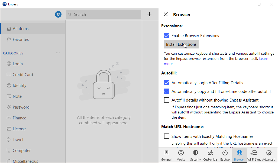Close the Browser settings panel
Image resolution: width=278 pixels, height=163 pixels.
tap(166, 14)
